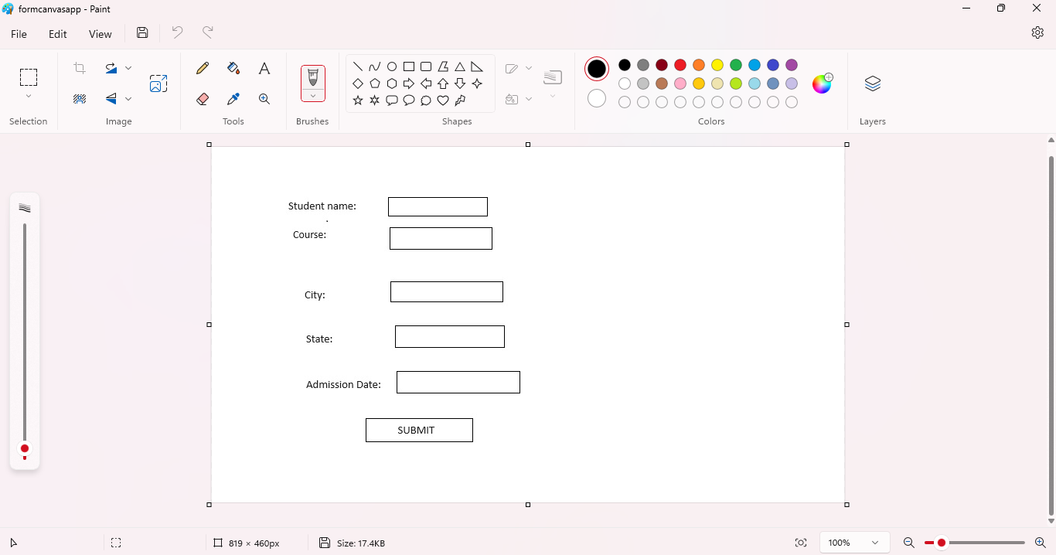Image resolution: width=1056 pixels, height=555 pixels.
Task: Click the zoom in plus button
Action: point(1040,543)
